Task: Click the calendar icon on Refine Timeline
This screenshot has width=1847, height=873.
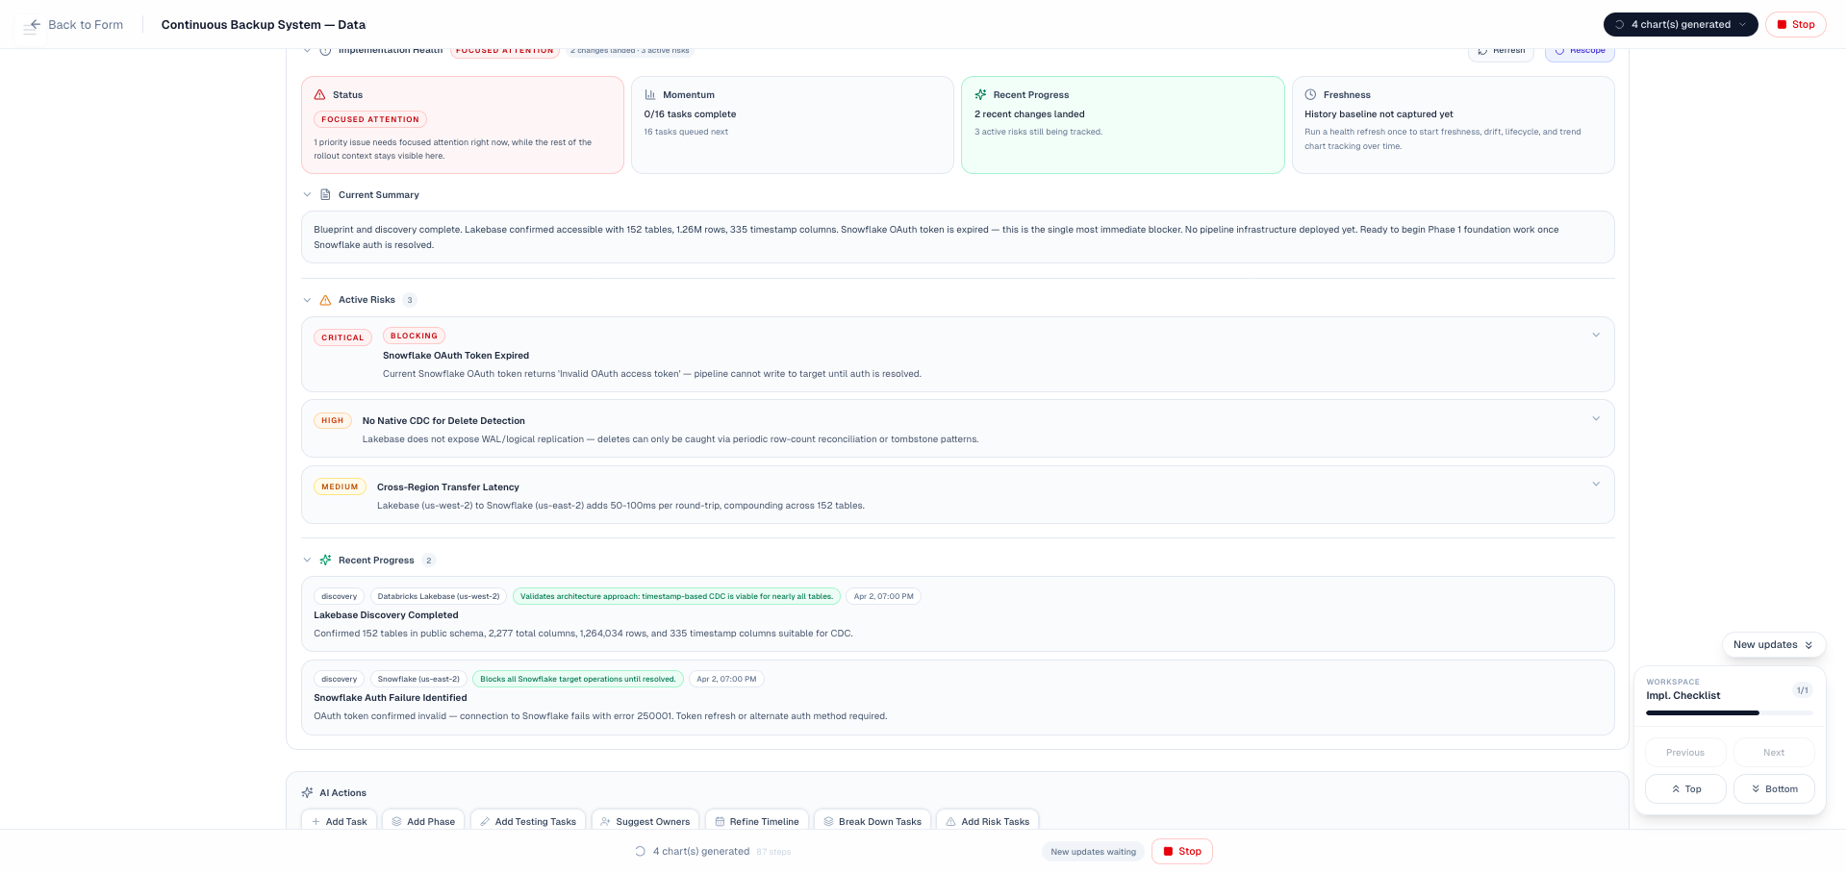Action: pyautogui.click(x=720, y=822)
